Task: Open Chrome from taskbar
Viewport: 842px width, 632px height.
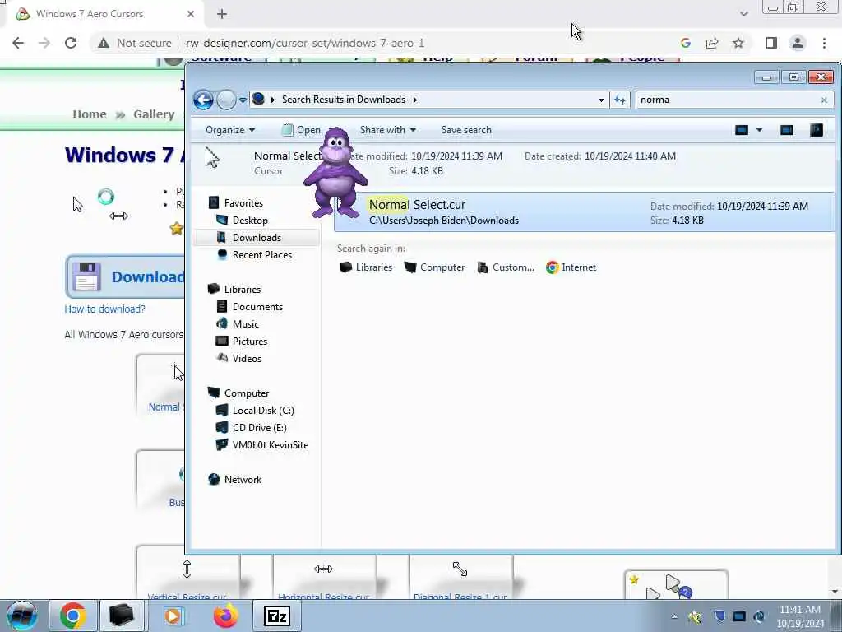Action: tap(72, 616)
